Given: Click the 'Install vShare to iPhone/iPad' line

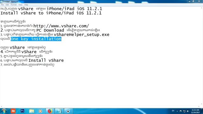Looking at the screenshot, I should pyautogui.click(x=51, y=13).
